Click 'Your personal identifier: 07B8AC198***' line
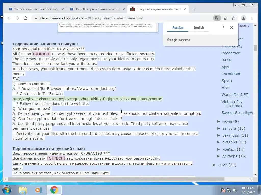 point(48,49)
